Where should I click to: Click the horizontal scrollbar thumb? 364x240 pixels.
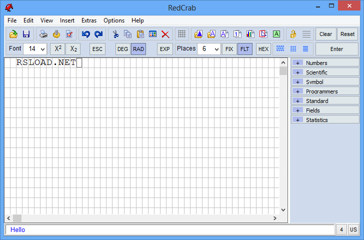coord(17,218)
